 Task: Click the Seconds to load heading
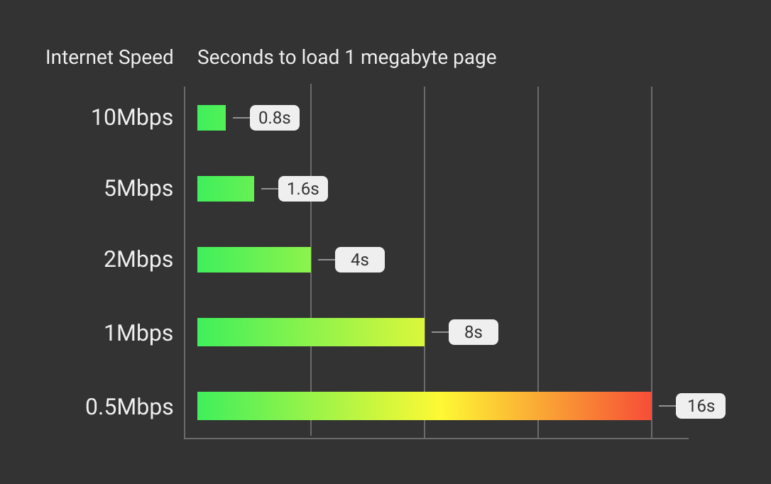pyautogui.click(x=346, y=58)
